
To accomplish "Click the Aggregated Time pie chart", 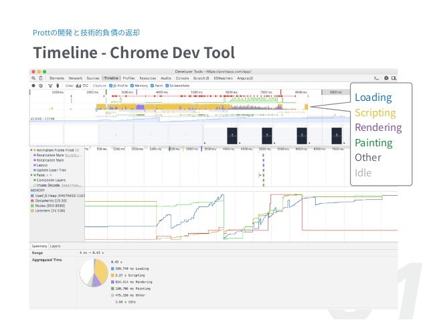I will pyautogui.click(x=94, y=273).
